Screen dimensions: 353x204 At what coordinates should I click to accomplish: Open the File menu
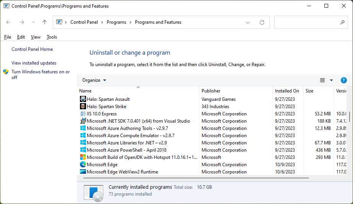coord(8,37)
